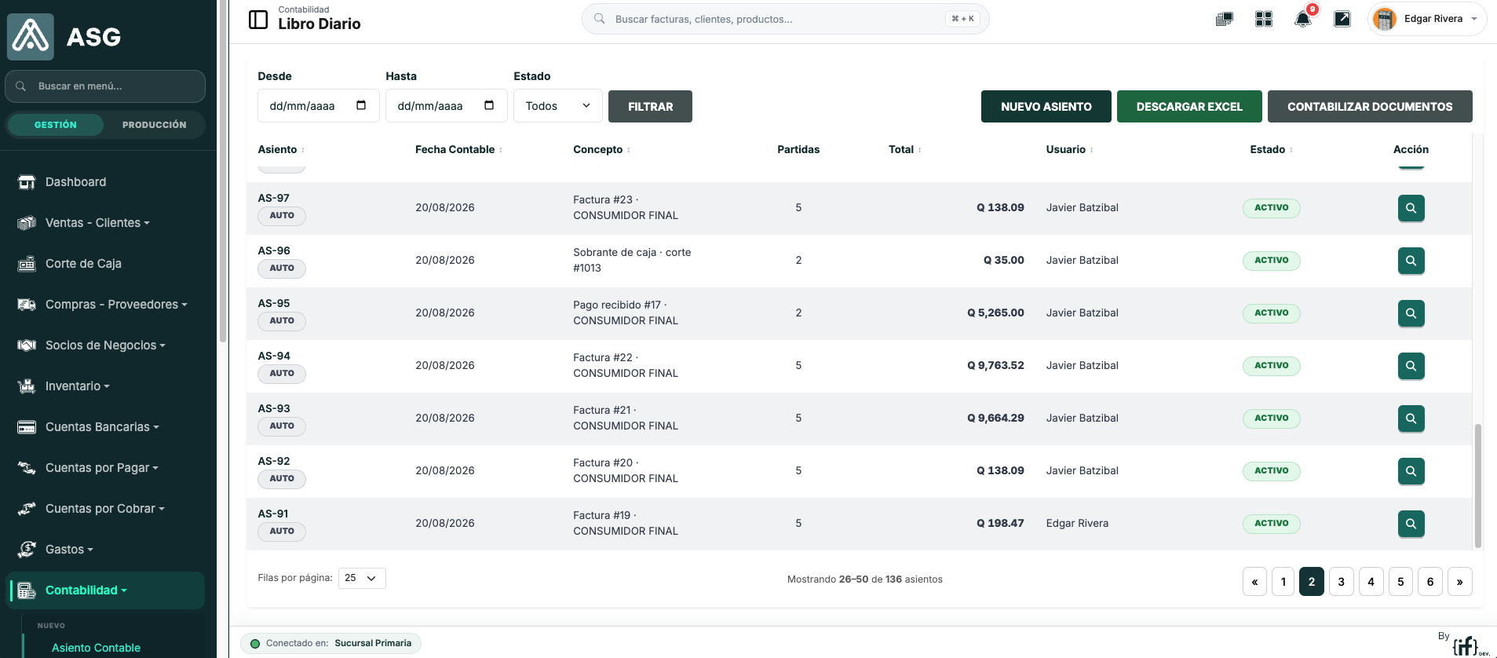Collapse the Contabilidad menu
The width and height of the screenshot is (1497, 658).
tap(106, 590)
